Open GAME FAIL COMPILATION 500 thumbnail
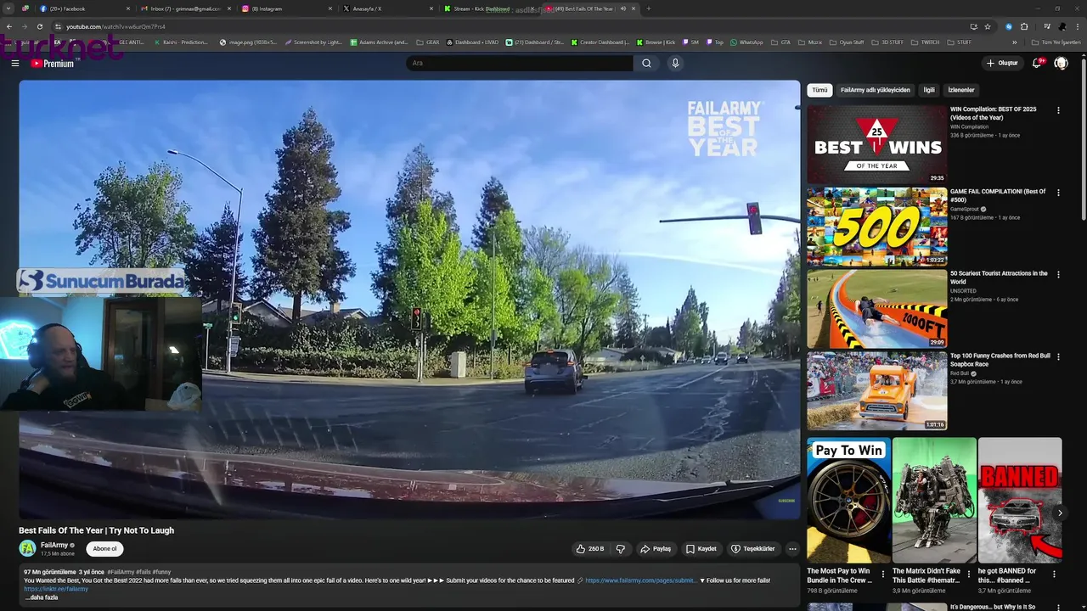The image size is (1087, 611). (876, 227)
